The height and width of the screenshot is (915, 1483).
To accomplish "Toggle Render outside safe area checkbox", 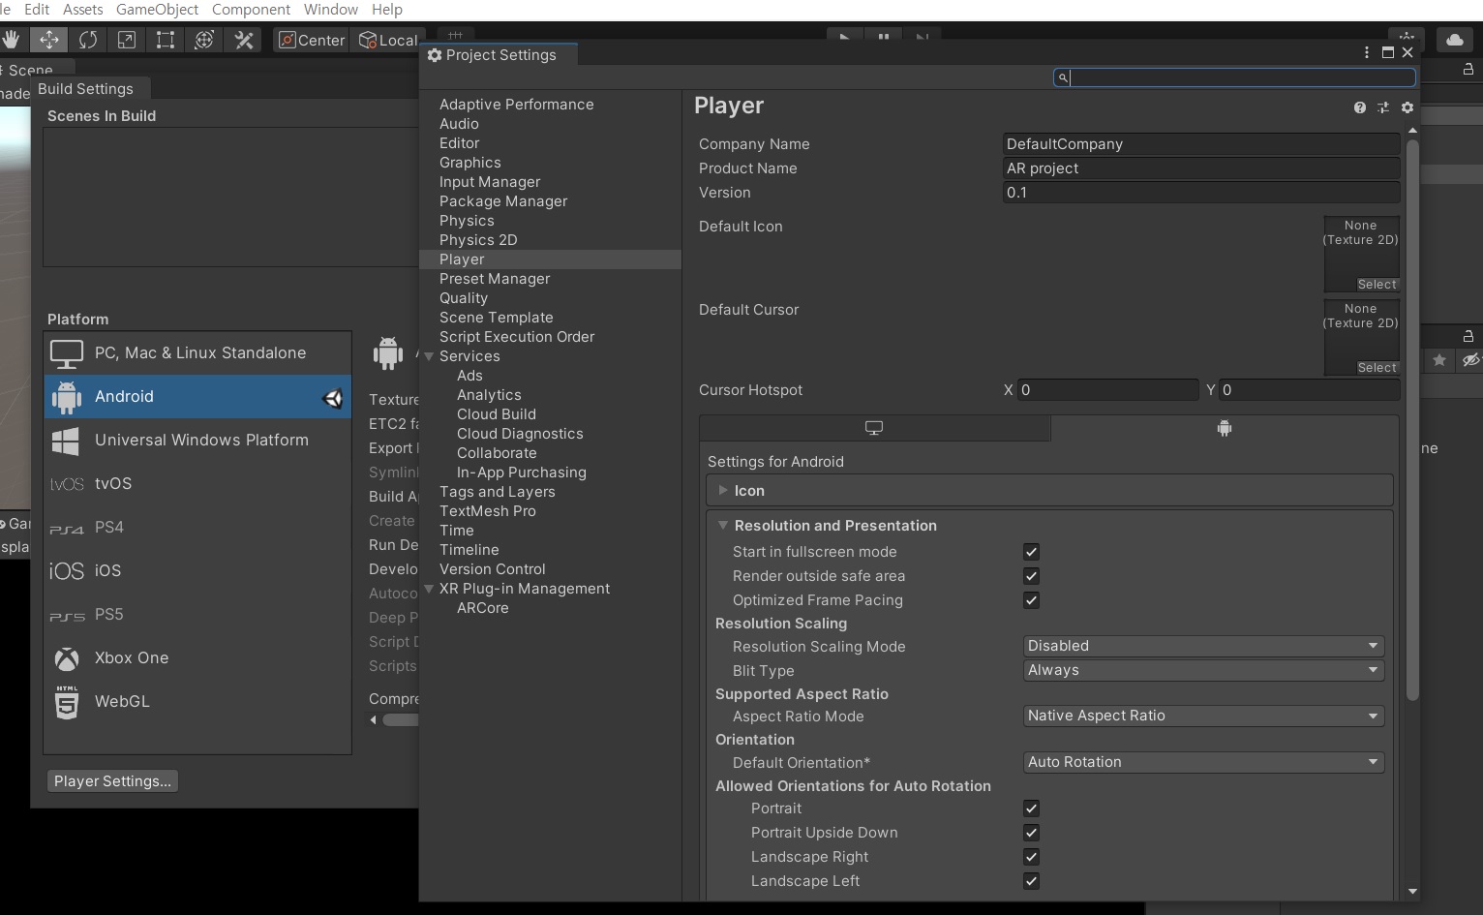I will click(x=1031, y=576).
